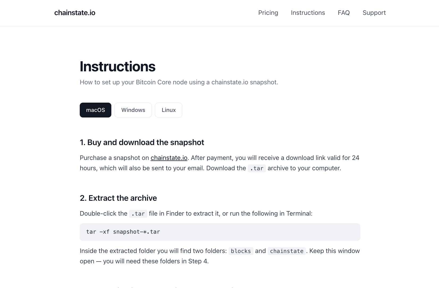
Task: Click the paragraph mentioning the 24-hour link
Action: (x=219, y=163)
